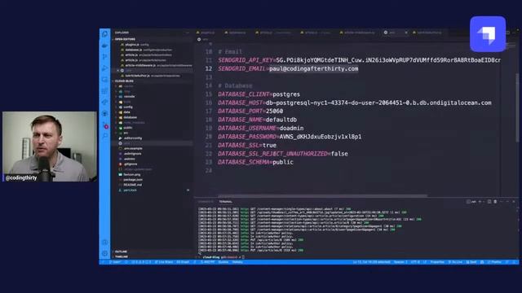
Task: Click the editor horizontal scrollbar
Action: (x=322, y=195)
